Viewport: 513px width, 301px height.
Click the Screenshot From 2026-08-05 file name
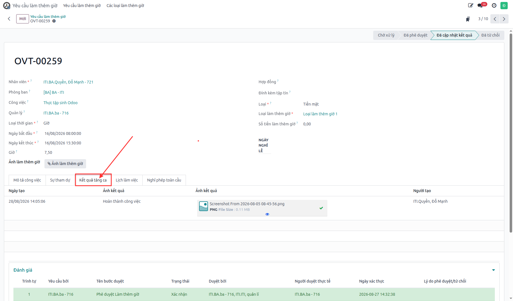[x=247, y=204]
